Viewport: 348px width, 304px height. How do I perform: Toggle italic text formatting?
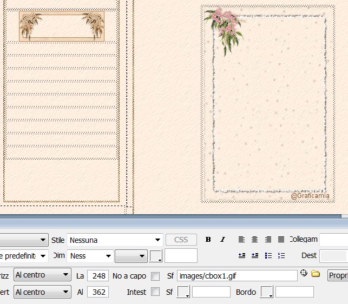point(222,240)
